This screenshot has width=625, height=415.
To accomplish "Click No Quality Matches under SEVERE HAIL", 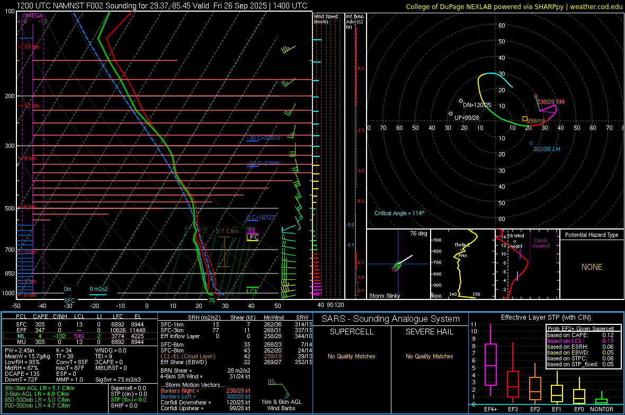I will coord(429,356).
